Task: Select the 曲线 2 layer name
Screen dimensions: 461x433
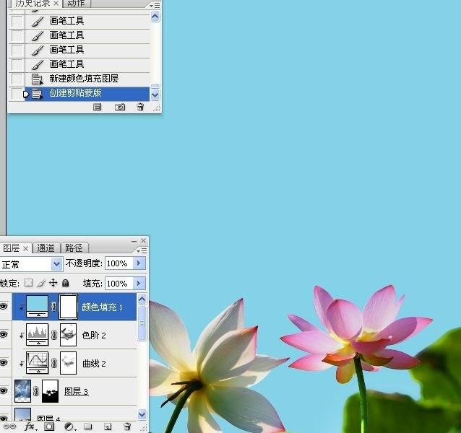Action: (94, 364)
